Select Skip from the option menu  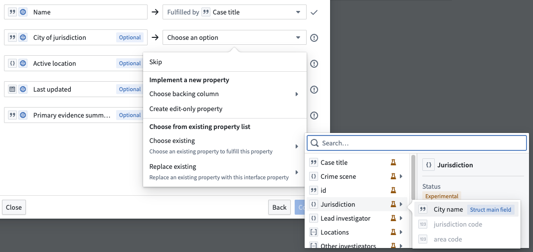coord(225,62)
